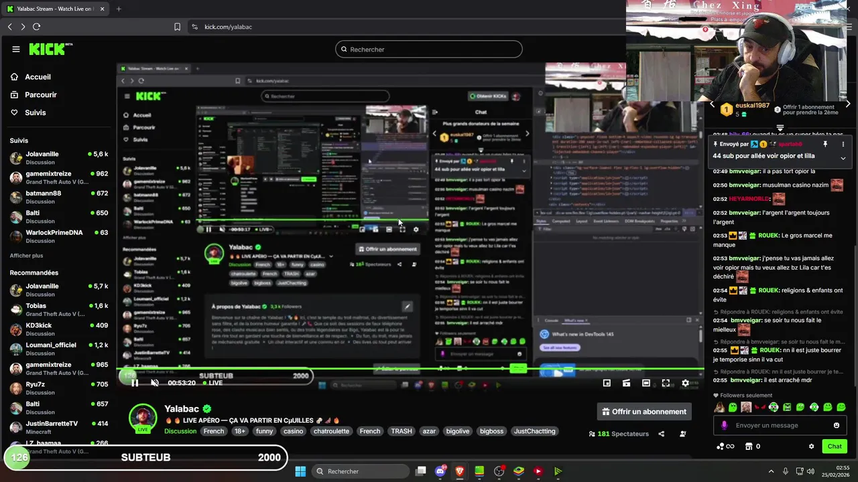Open the chat shop icon
858x482 pixels.
point(749,447)
